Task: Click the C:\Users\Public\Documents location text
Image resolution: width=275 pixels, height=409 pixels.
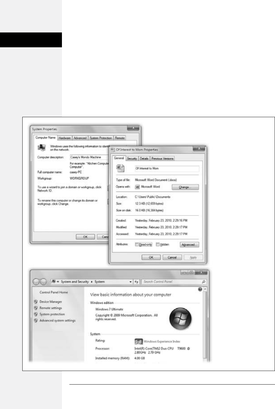Action: pos(153,197)
